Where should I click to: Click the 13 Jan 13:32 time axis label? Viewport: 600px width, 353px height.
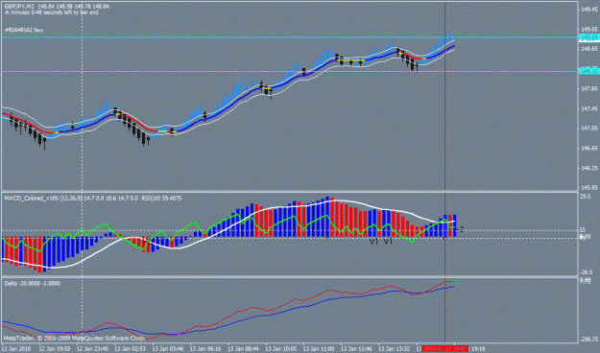(395, 349)
